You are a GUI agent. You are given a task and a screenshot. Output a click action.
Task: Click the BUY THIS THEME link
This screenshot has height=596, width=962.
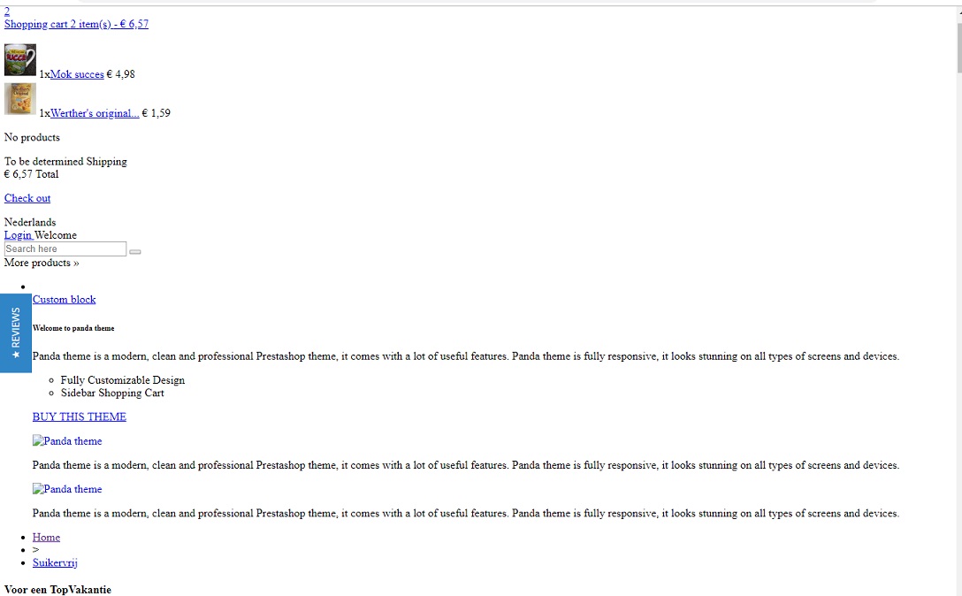pyautogui.click(x=80, y=416)
